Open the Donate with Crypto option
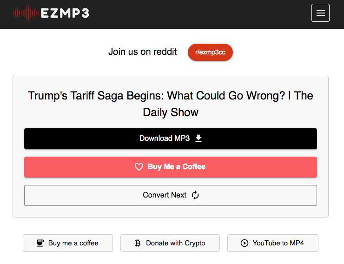 (x=175, y=243)
